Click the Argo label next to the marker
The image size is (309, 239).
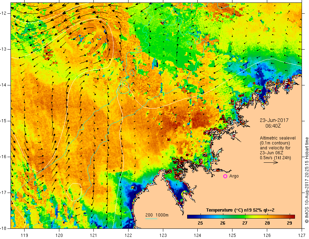(234, 176)
